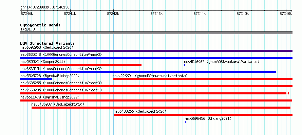Image resolution: width=302 pixels, height=135 pixels.
Task: Click the 87242k ruler tick label
Action: pos(113,14)
